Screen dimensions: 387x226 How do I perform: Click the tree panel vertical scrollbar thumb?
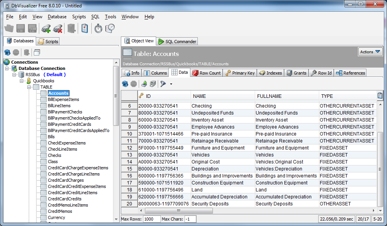click(116, 96)
